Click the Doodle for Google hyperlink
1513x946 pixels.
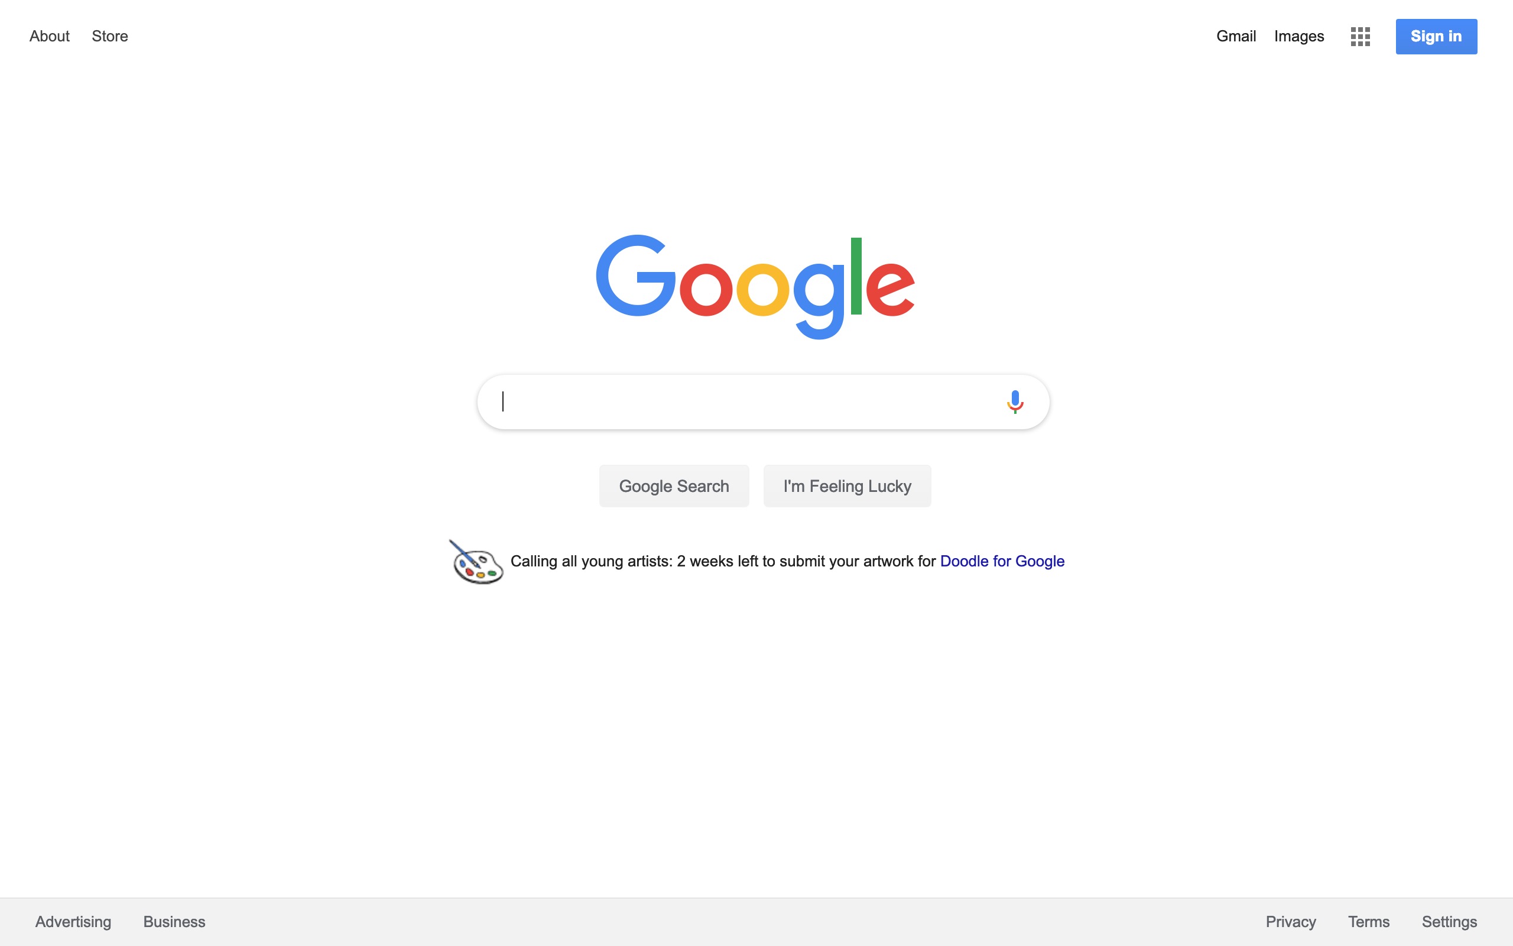(x=1002, y=561)
